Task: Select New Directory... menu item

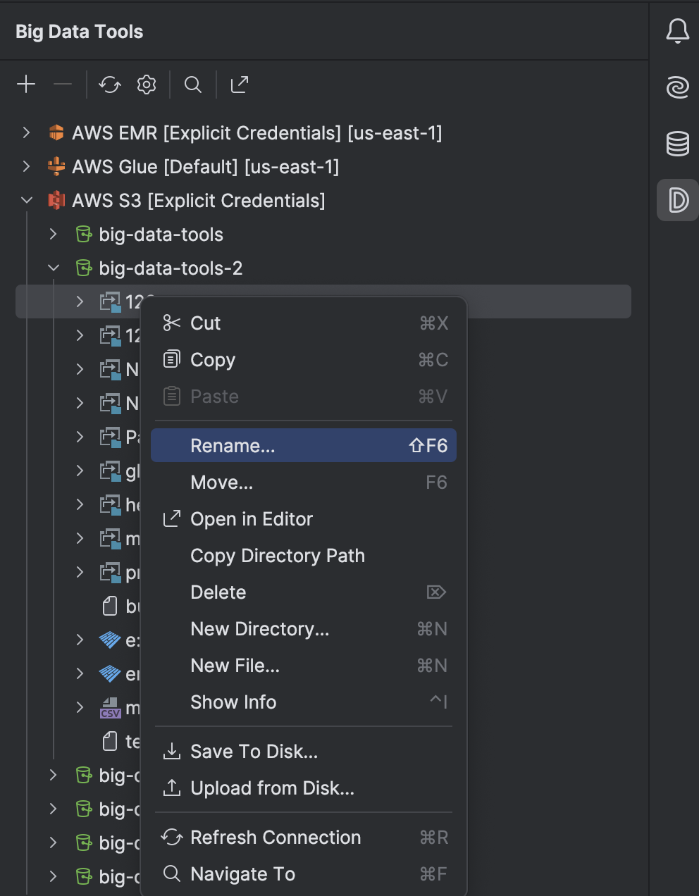Action: 304,628
